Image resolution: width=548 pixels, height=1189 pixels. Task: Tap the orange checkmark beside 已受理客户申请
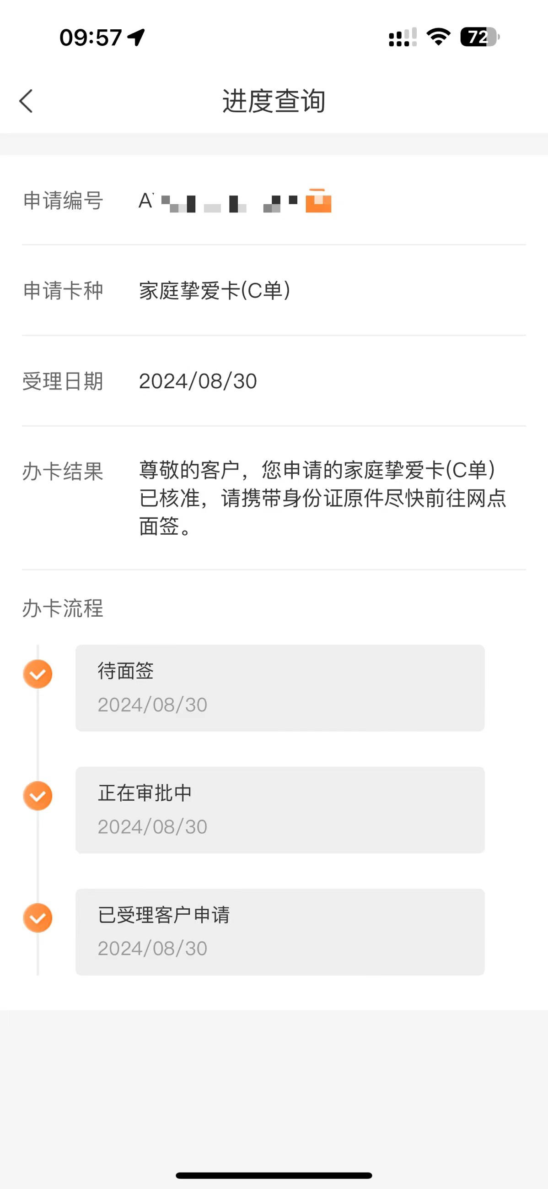click(38, 918)
